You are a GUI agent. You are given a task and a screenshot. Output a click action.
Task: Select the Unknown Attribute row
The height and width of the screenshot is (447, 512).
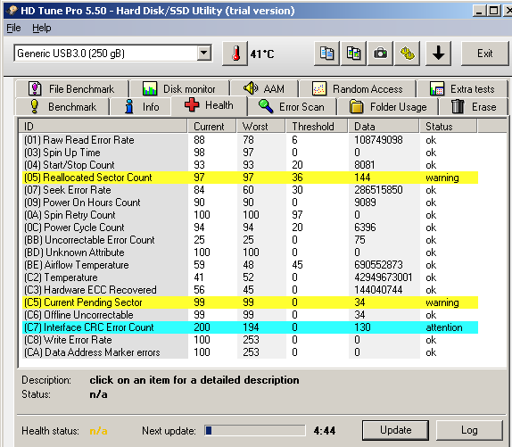tap(250, 252)
